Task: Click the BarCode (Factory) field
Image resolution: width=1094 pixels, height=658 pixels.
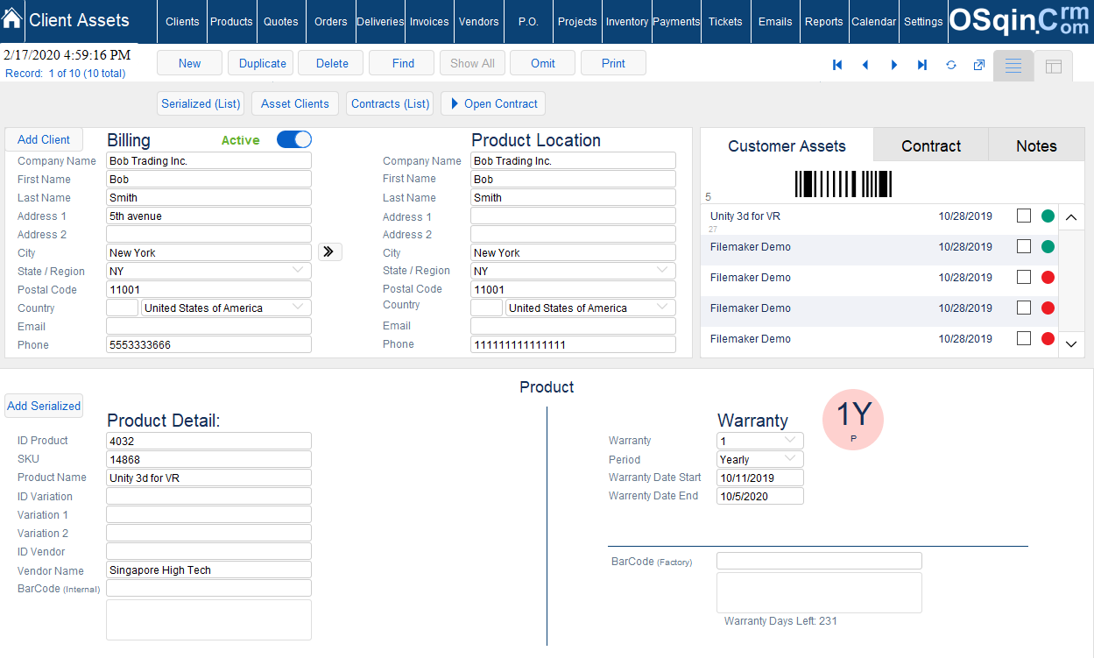Action: 819,561
